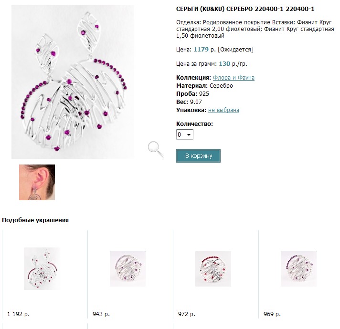Click the Подобные украшения heading
This screenshot has height=329, width=340.
coord(35,220)
